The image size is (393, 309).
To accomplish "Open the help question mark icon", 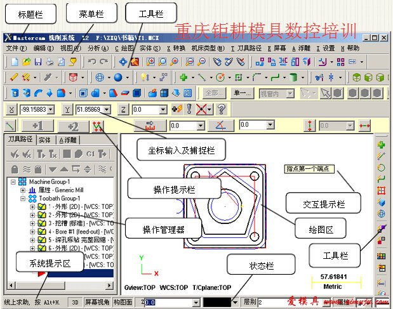I will [x=222, y=109].
